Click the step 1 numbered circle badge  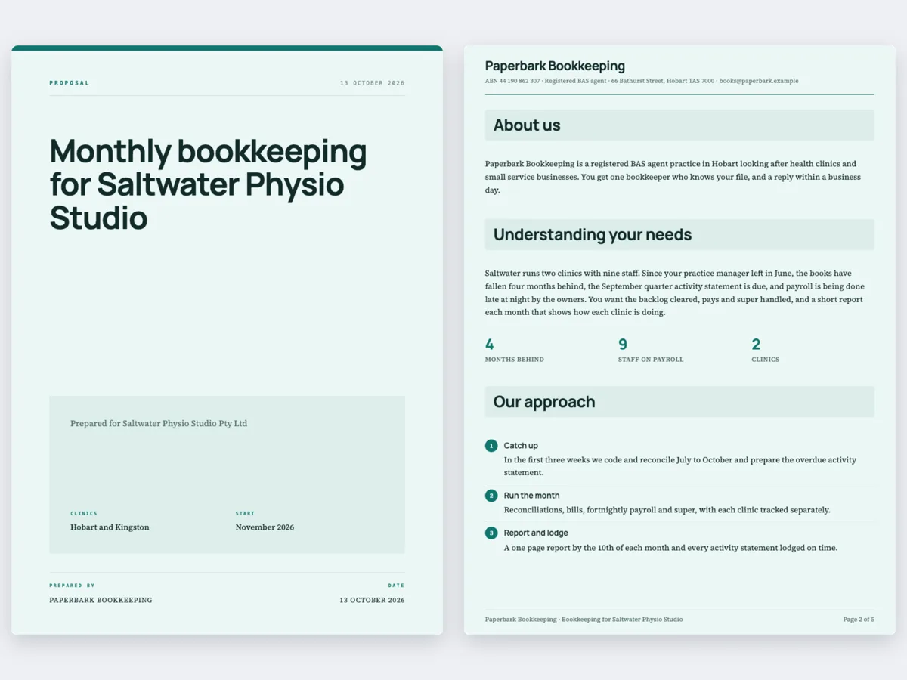pos(491,446)
